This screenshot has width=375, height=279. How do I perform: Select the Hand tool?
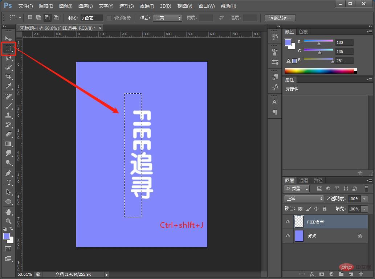tap(8, 212)
